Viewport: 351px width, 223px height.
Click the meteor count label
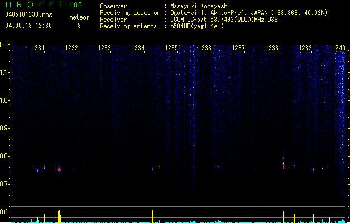(x=79, y=17)
